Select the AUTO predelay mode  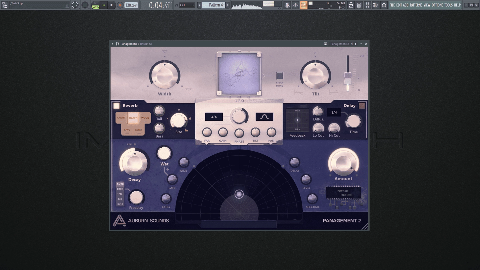[x=120, y=184]
